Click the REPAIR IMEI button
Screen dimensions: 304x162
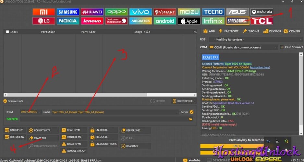135,131
